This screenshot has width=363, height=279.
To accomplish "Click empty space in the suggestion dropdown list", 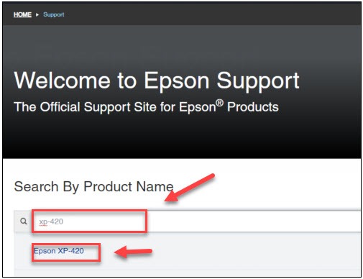I will [x=239, y=252].
